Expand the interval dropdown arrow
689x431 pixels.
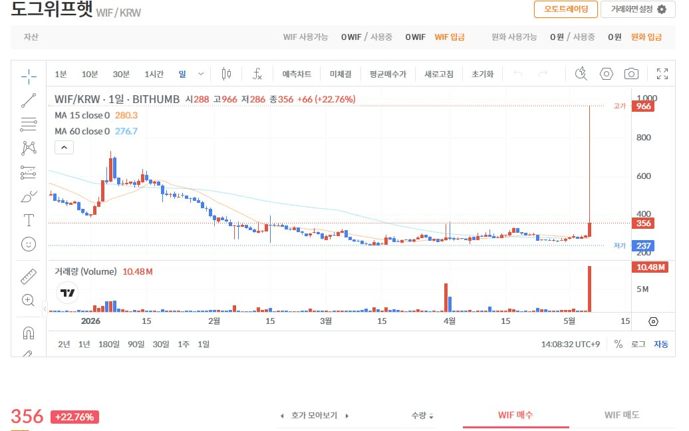[201, 74]
